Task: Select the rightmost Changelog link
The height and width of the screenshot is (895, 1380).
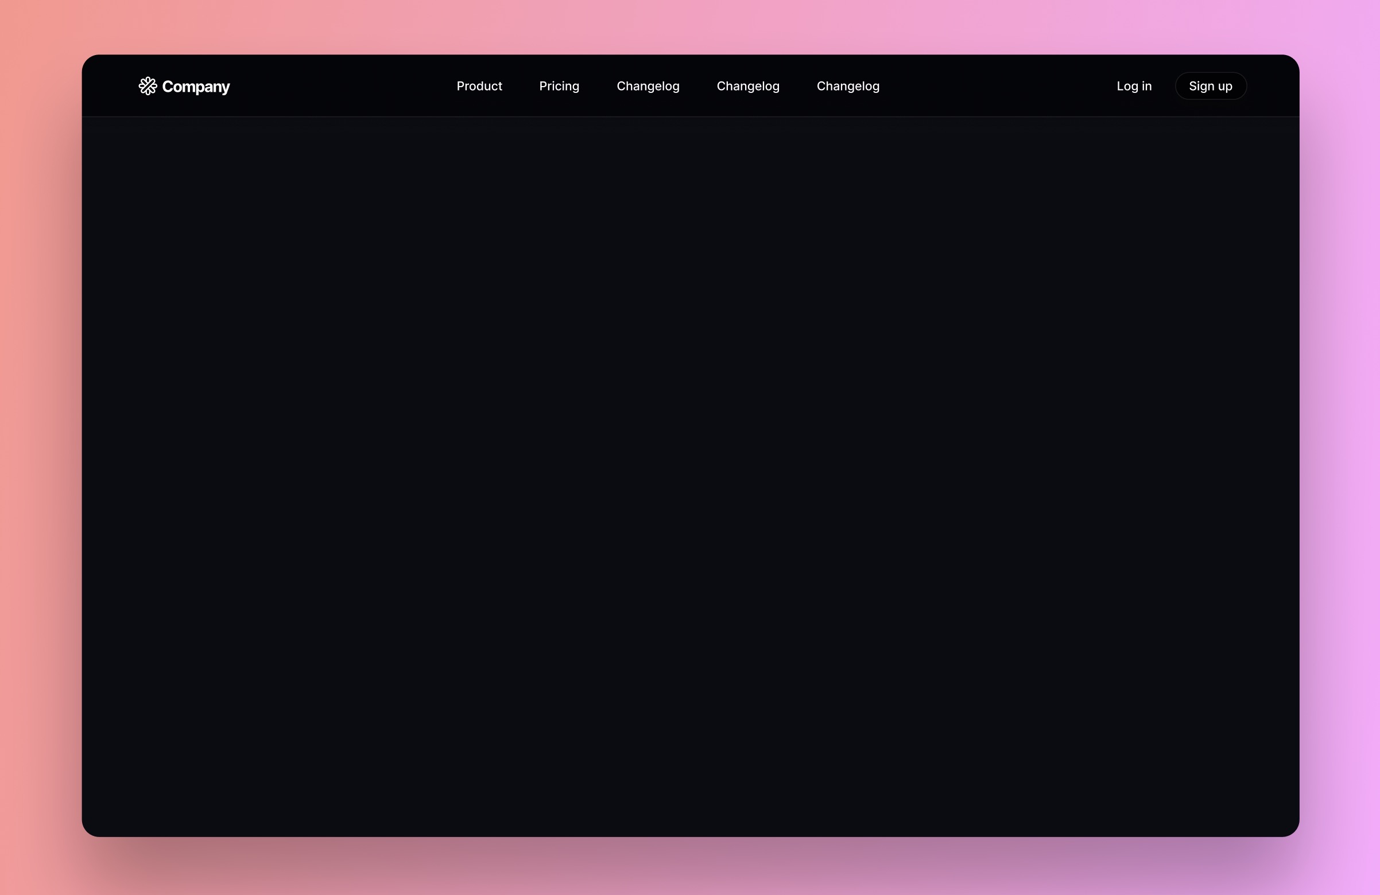Action: (848, 86)
